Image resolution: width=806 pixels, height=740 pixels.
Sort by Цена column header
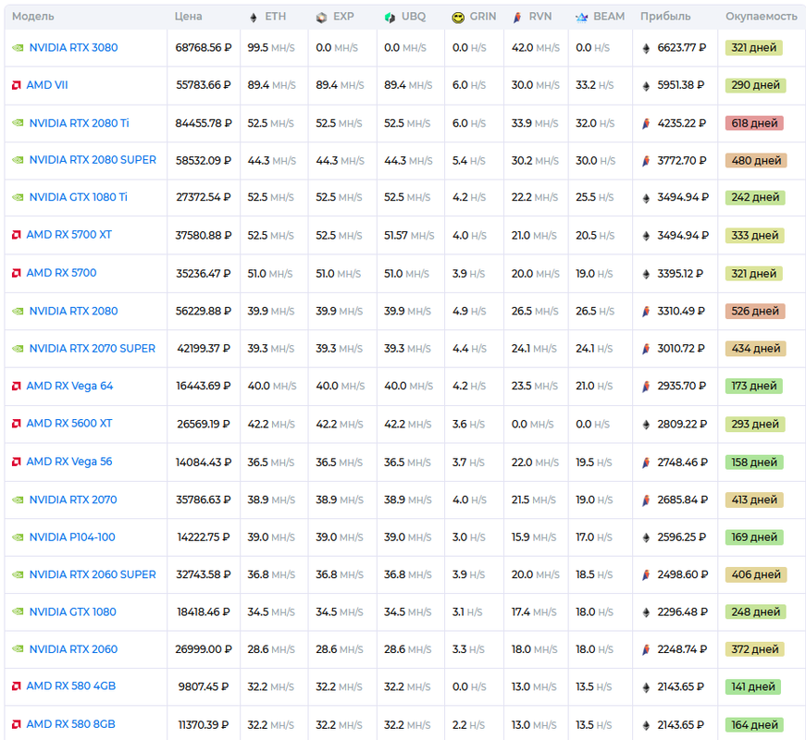tap(188, 17)
